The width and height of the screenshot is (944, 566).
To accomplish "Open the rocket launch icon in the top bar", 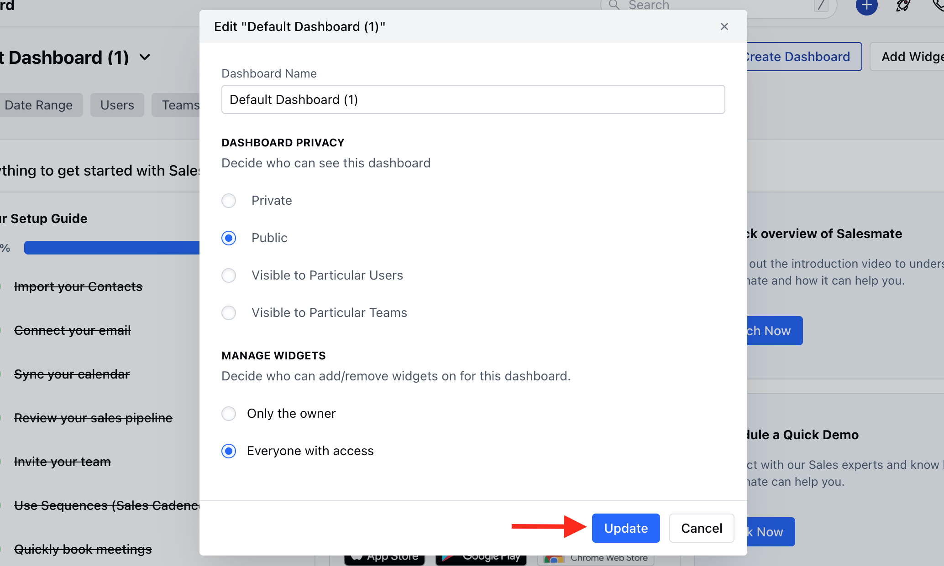I will (902, 6).
